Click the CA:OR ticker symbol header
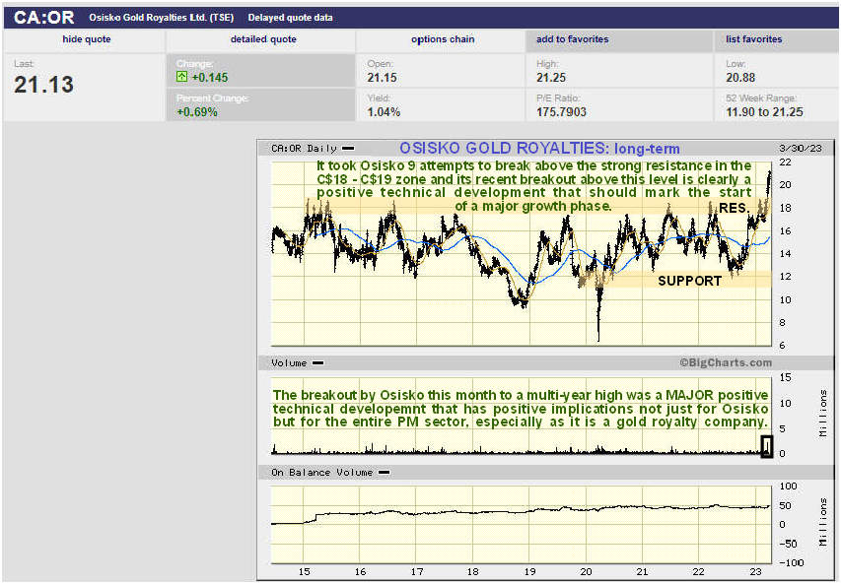The image size is (841, 584). (x=44, y=17)
